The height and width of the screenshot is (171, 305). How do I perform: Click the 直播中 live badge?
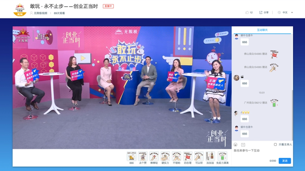coord(108,6)
